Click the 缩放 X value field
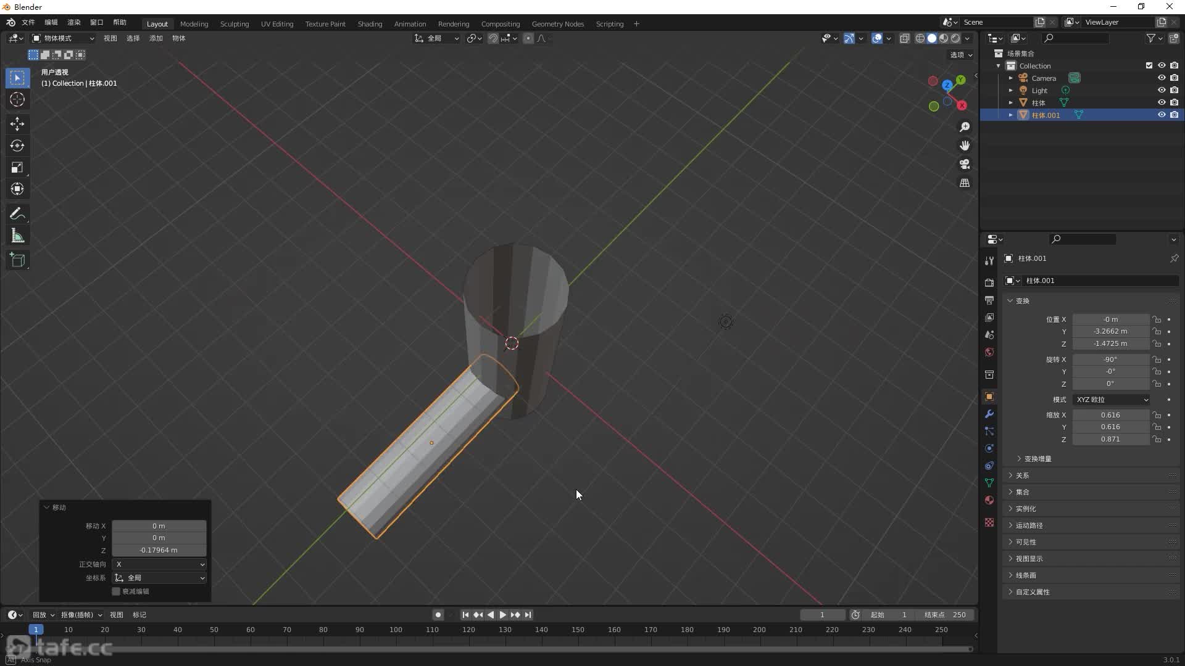Viewport: 1185px width, 666px height. [1110, 415]
